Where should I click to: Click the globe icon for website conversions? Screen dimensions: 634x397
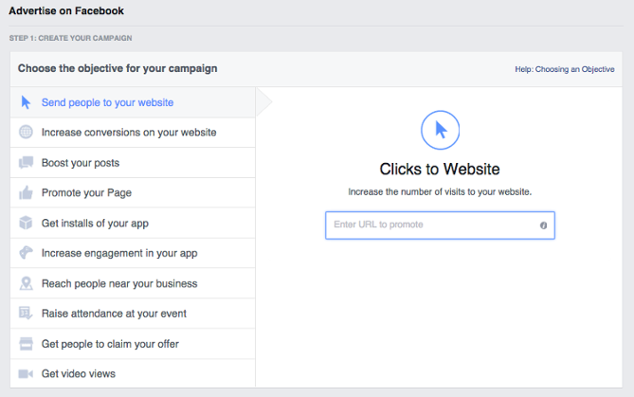[26, 132]
